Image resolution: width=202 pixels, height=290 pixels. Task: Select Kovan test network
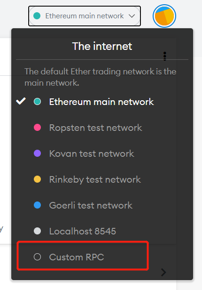click(92, 153)
